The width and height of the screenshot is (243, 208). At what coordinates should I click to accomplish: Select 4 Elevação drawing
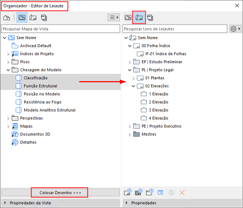point(158,118)
